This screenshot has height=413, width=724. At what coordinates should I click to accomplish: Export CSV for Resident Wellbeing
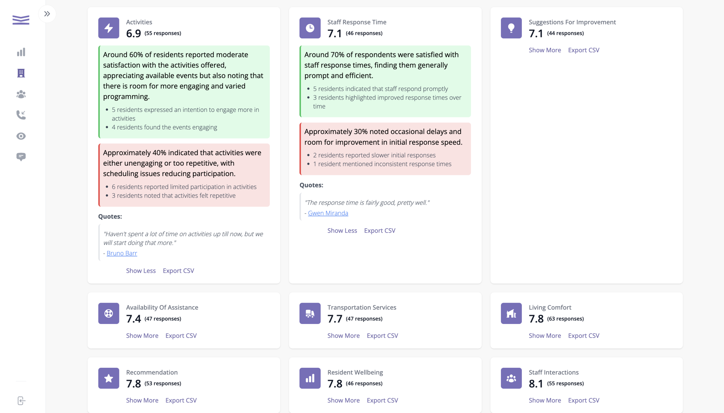point(382,400)
